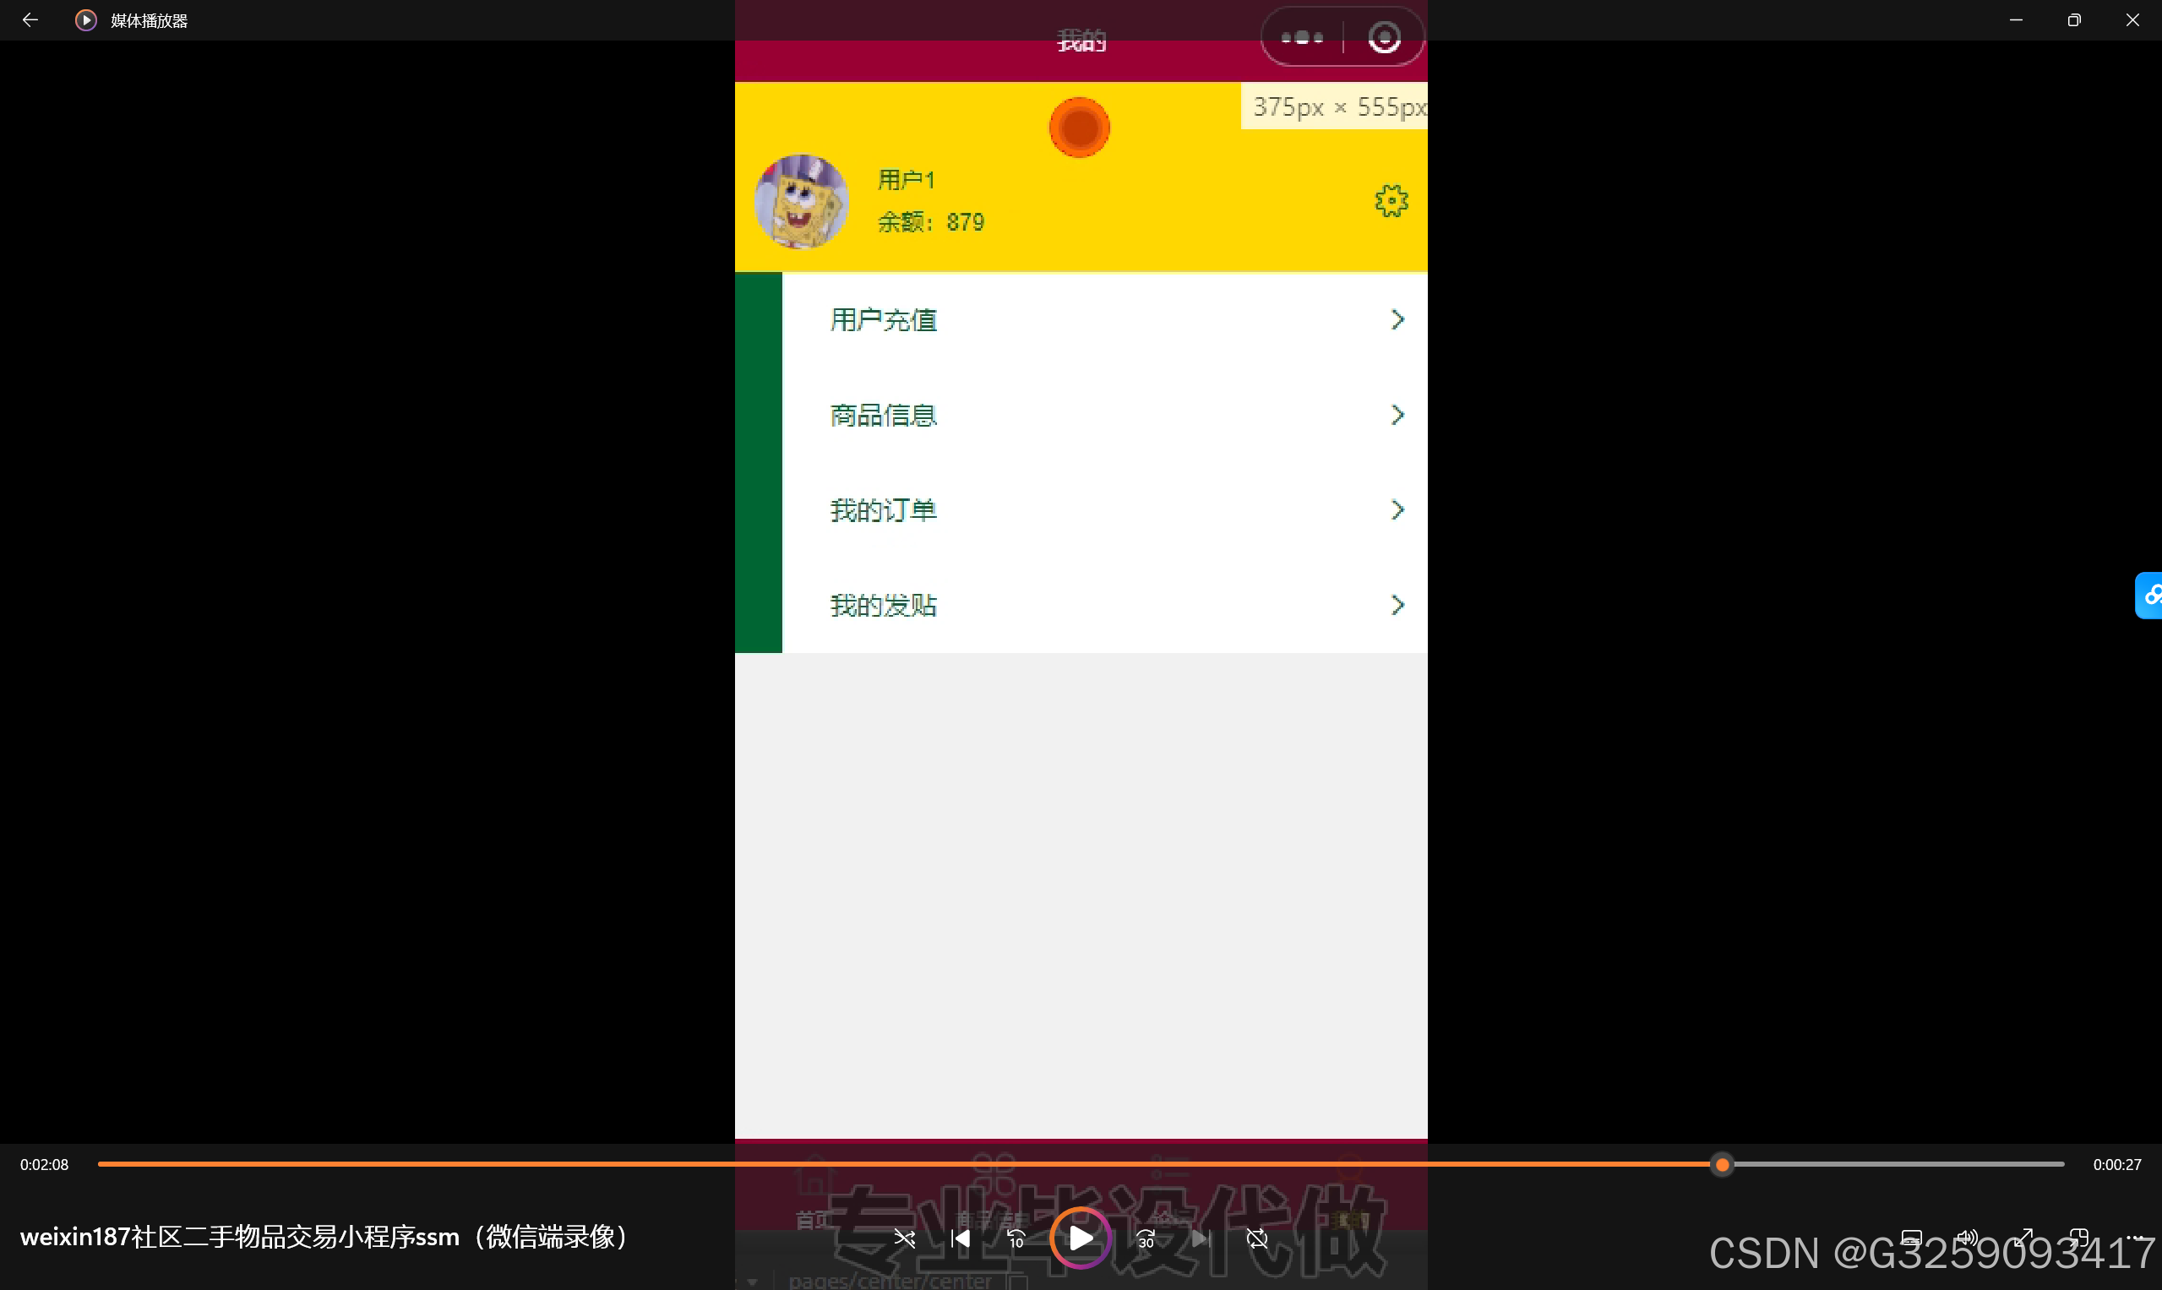Click the chevron next to 我的发贴

tap(1397, 605)
